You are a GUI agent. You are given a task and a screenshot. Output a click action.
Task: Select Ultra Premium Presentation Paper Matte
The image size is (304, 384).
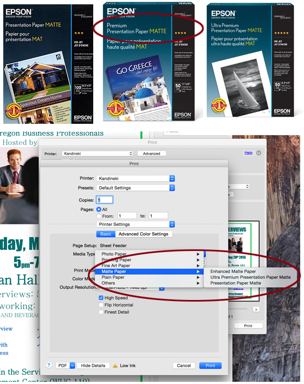[250, 277]
